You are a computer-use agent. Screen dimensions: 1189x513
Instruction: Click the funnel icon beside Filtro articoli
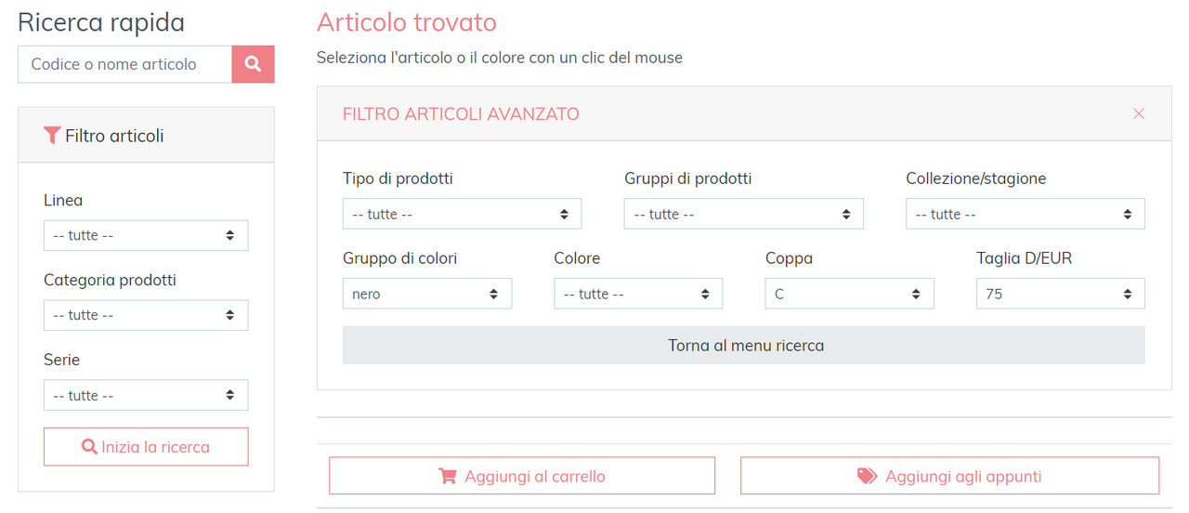52,136
